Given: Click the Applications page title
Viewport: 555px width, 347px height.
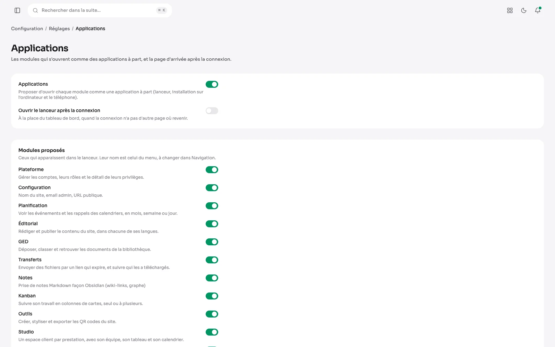Looking at the screenshot, I should (x=40, y=48).
